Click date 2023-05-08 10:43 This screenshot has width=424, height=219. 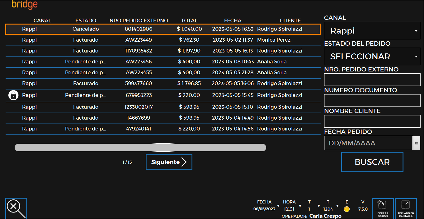pos(233,62)
